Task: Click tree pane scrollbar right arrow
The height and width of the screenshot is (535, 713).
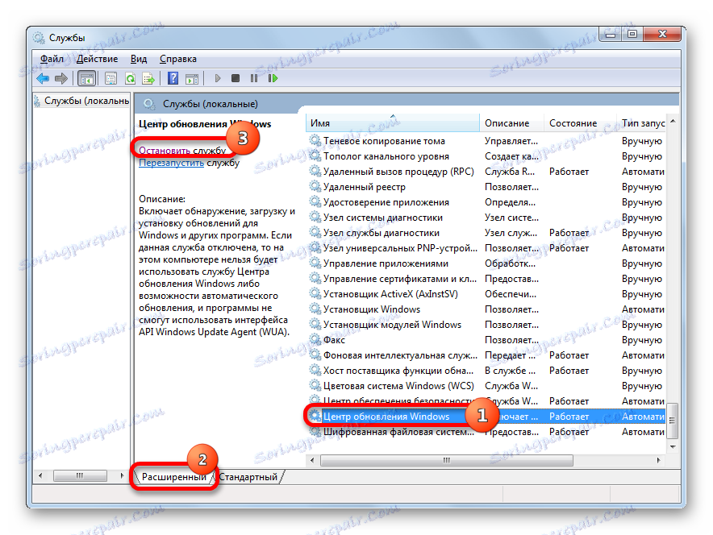Action: pyautogui.click(x=122, y=475)
